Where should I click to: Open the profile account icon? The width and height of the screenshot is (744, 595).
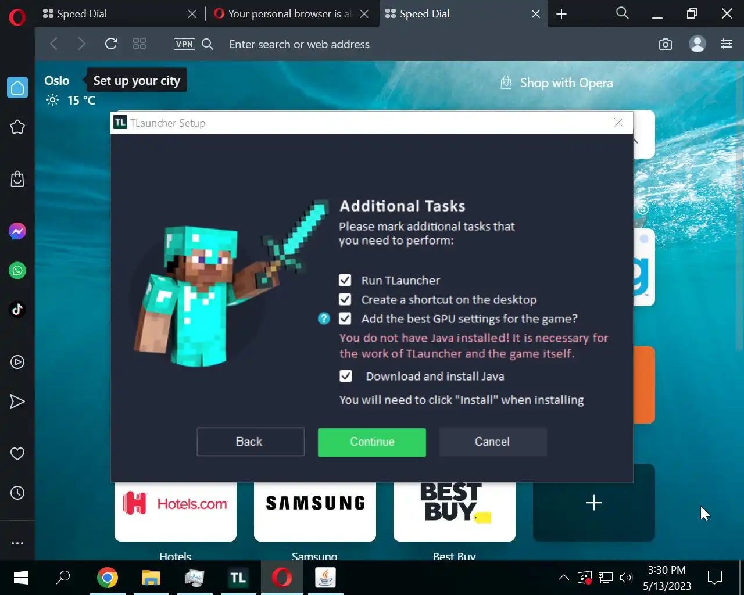coord(697,44)
